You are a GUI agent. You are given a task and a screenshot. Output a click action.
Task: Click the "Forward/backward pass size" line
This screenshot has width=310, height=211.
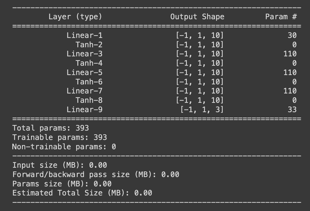pos(96,174)
